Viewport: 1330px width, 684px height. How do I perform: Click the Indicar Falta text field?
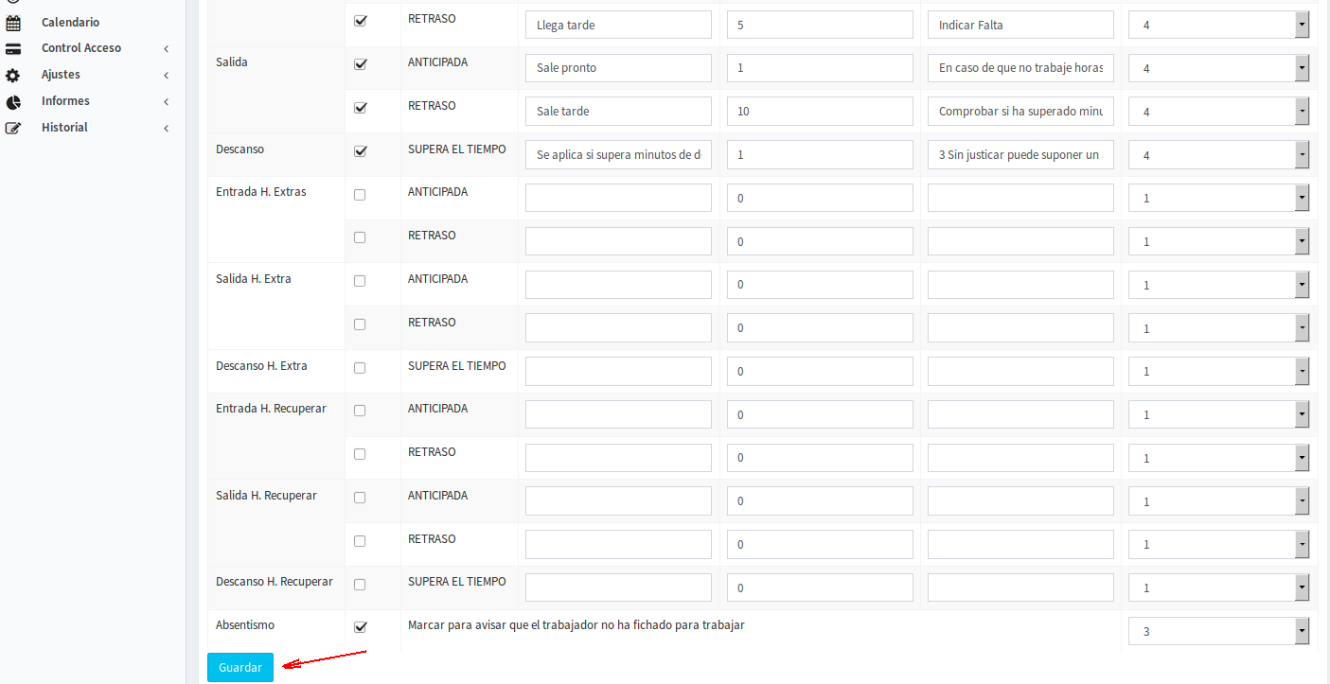(1020, 25)
